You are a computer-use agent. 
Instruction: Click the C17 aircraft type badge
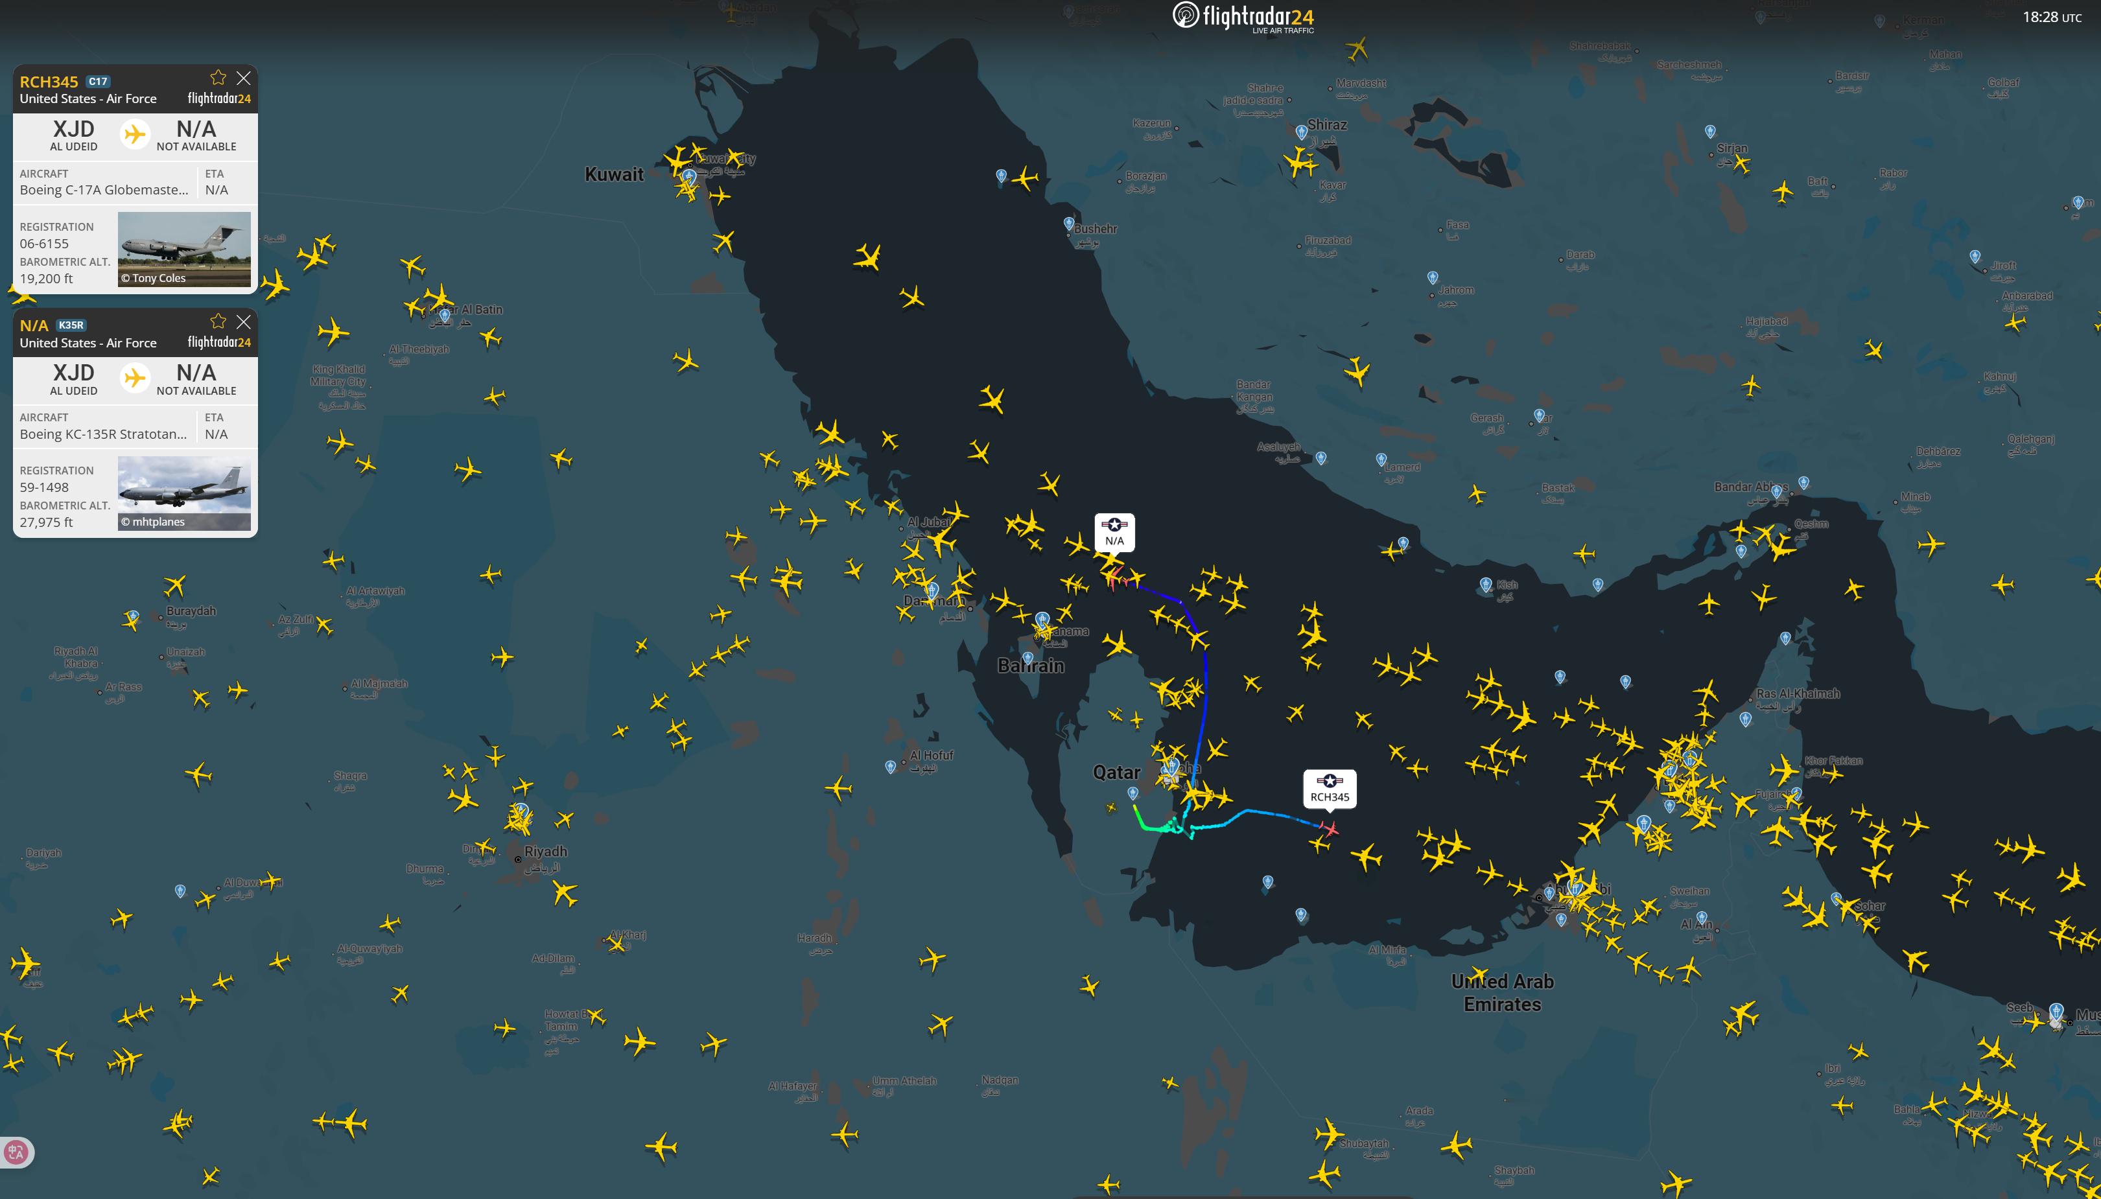(x=97, y=82)
